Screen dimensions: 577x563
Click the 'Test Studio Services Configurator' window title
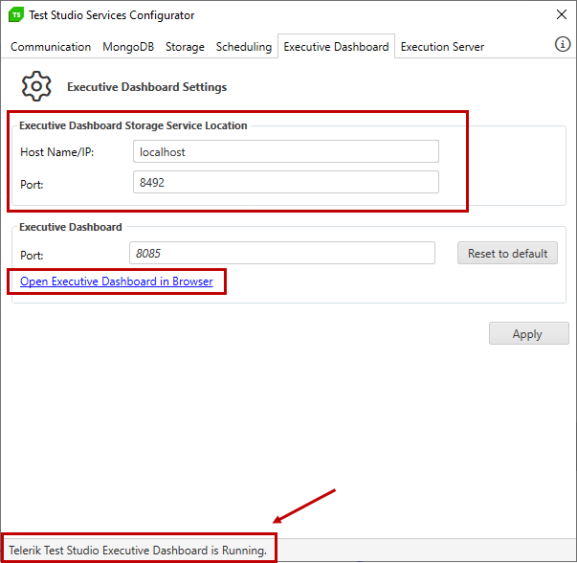point(112,15)
